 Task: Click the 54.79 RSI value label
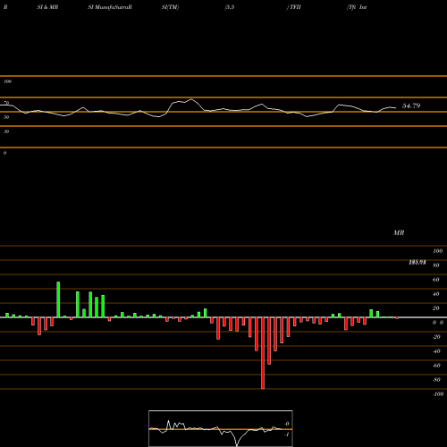click(411, 105)
